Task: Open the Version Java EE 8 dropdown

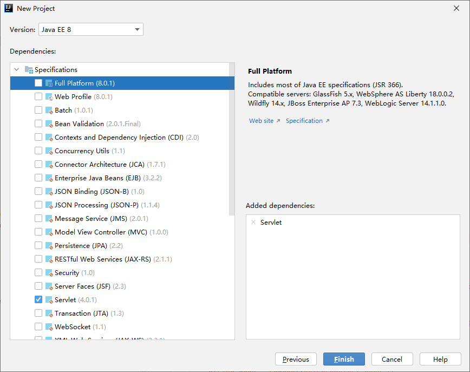Action: [91, 29]
